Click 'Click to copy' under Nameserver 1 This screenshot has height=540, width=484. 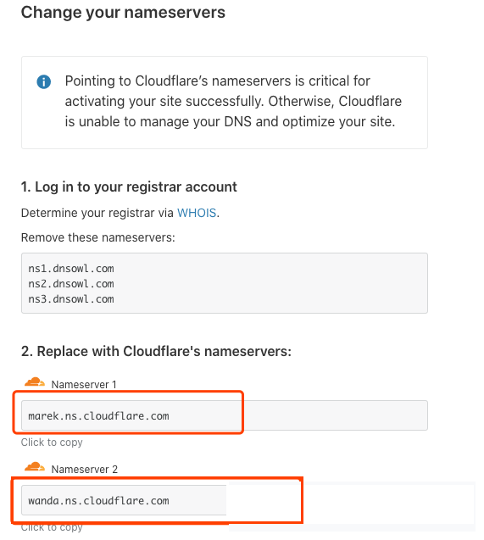click(x=52, y=443)
